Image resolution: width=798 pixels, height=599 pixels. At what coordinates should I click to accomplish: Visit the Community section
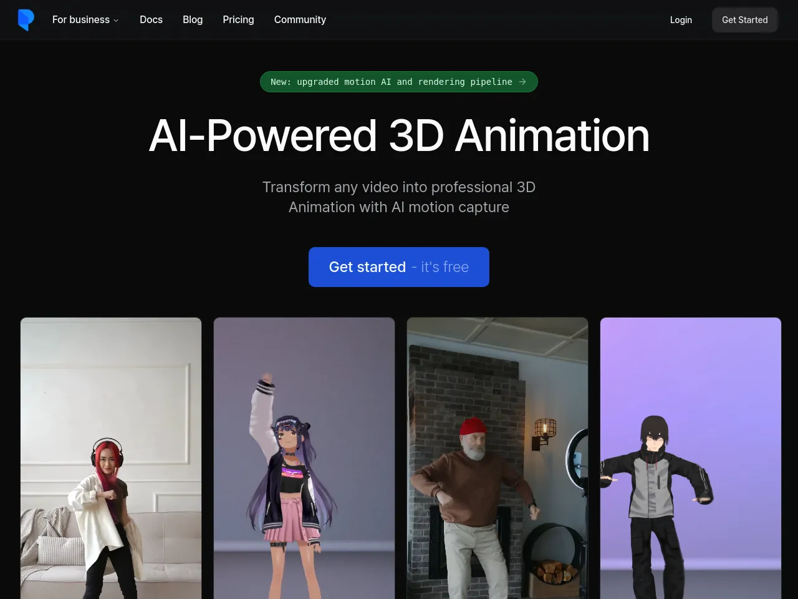point(300,20)
